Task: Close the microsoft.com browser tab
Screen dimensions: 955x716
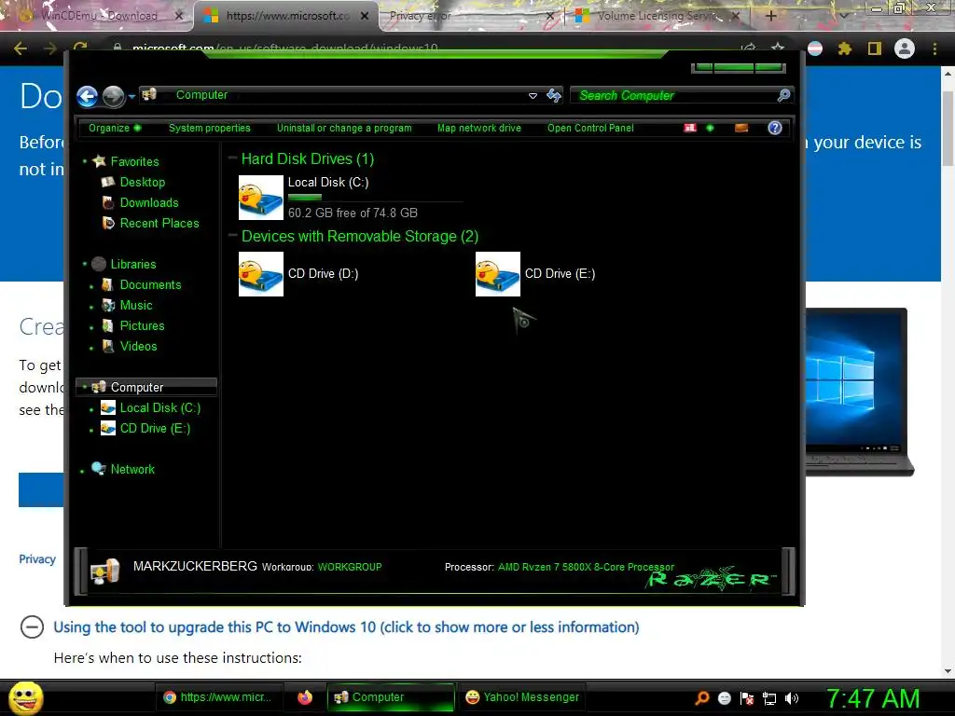Action: tap(365, 16)
